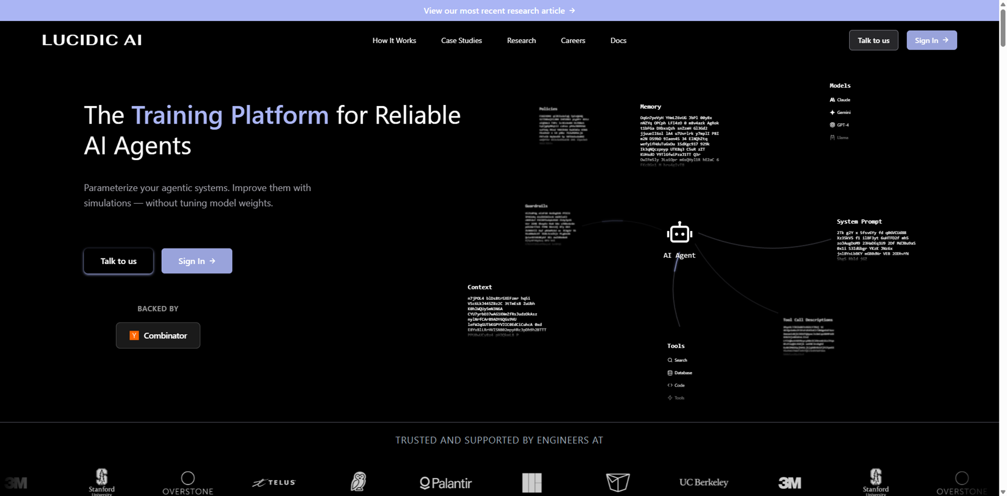The width and height of the screenshot is (1007, 496).
Task: Select the Llama model icon
Action: point(832,138)
